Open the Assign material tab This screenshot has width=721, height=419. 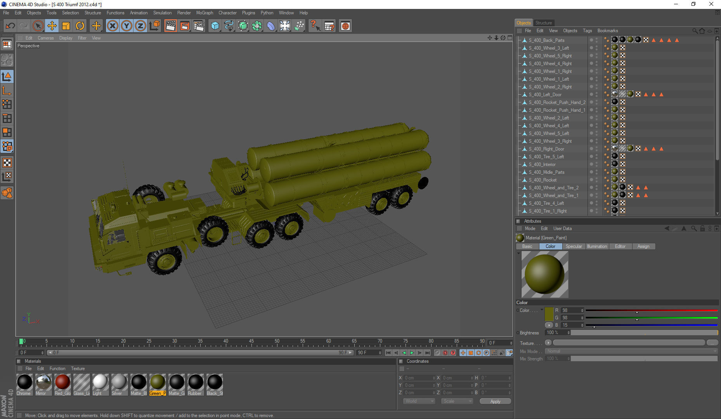pyautogui.click(x=643, y=246)
